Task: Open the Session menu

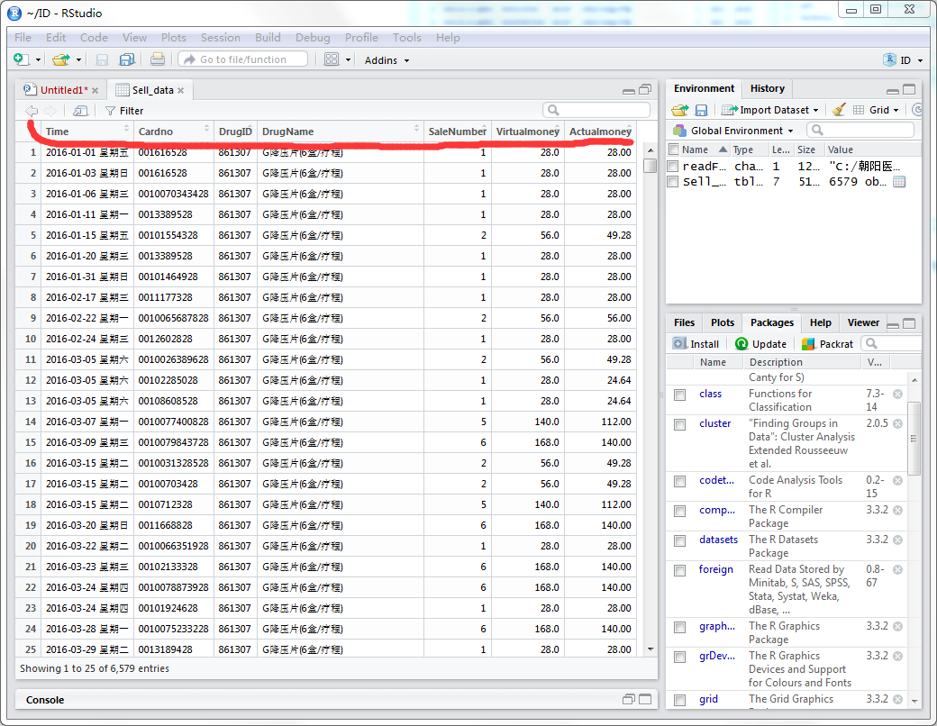Action: click(220, 37)
